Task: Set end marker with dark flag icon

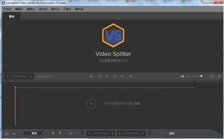Action: [150, 133]
